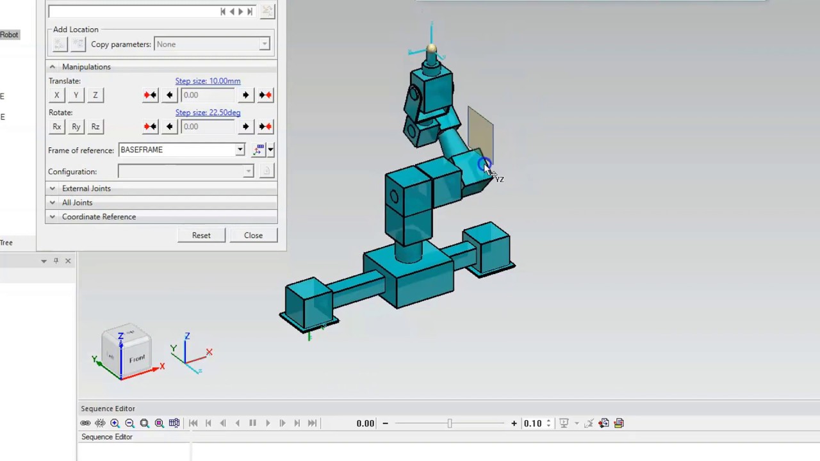Click the Reset button
The height and width of the screenshot is (461, 820).
tap(201, 236)
